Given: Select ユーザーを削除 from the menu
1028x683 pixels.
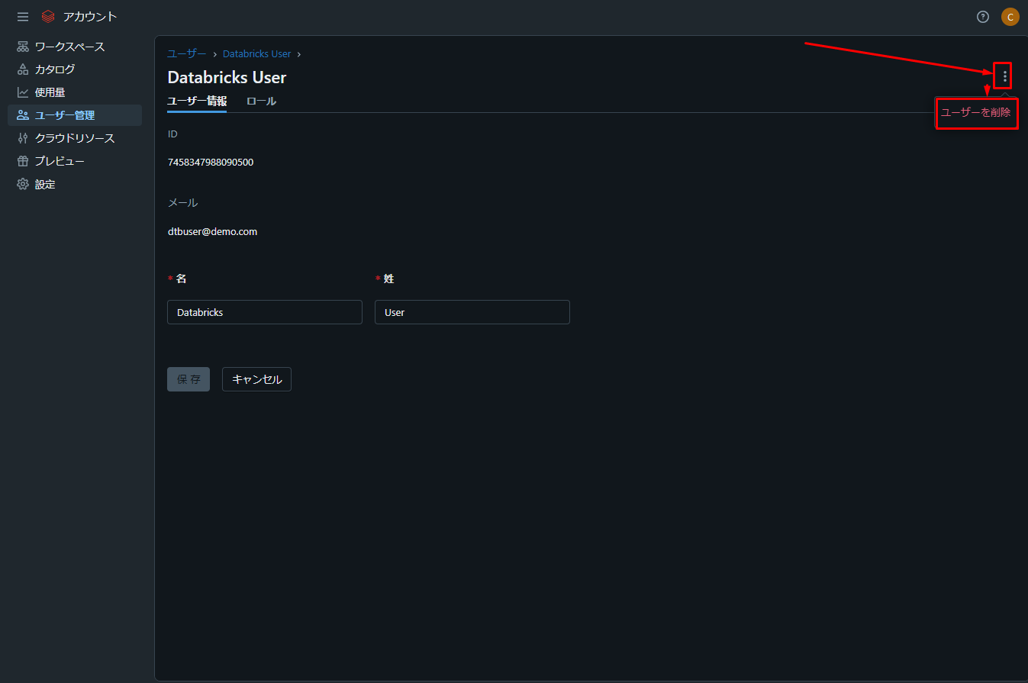Looking at the screenshot, I should [975, 113].
